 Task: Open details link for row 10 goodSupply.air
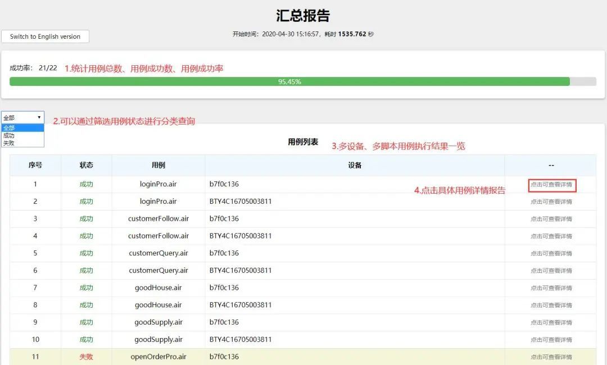point(551,340)
